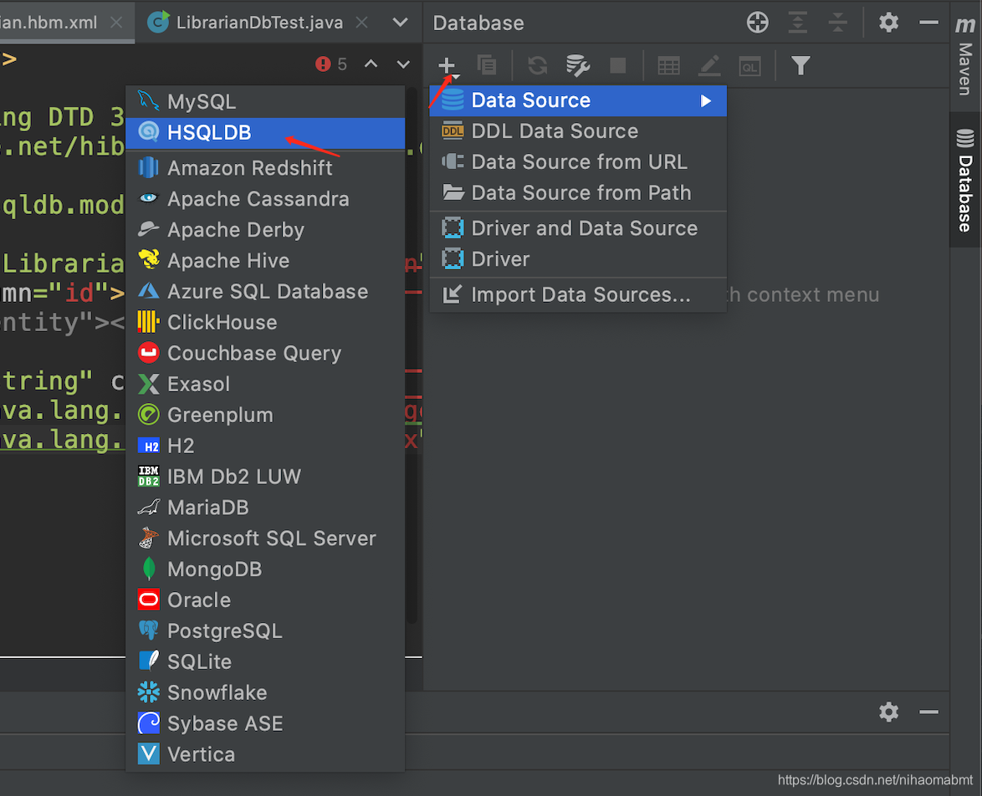Image resolution: width=982 pixels, height=796 pixels.
Task: Click the crosshair Select Opened File icon
Action: (x=757, y=23)
